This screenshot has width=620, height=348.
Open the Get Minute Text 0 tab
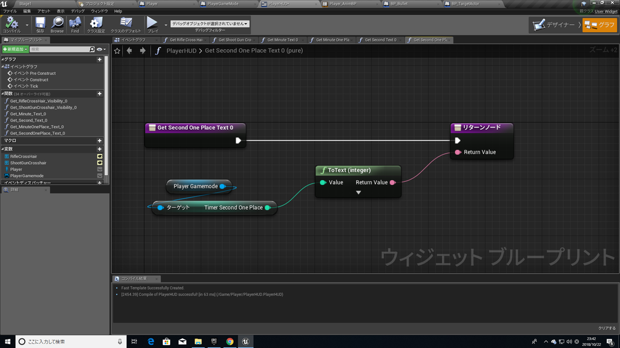[282, 40]
